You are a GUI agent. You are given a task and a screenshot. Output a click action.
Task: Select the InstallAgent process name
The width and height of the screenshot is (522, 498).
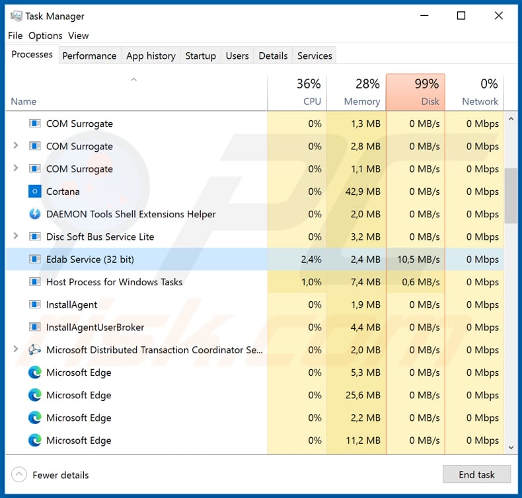click(x=71, y=304)
